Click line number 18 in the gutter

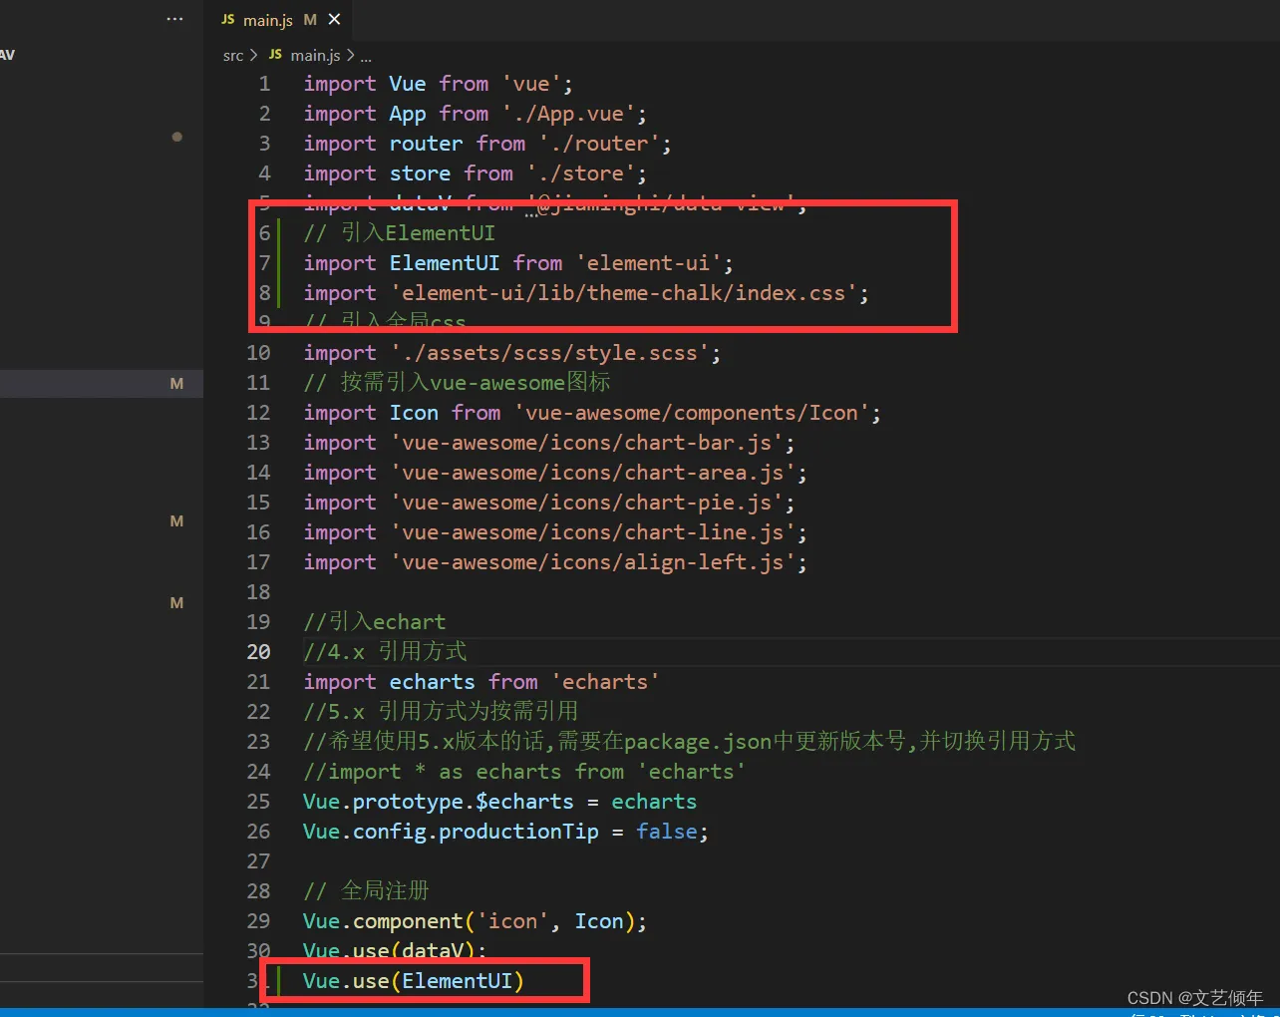point(258,592)
